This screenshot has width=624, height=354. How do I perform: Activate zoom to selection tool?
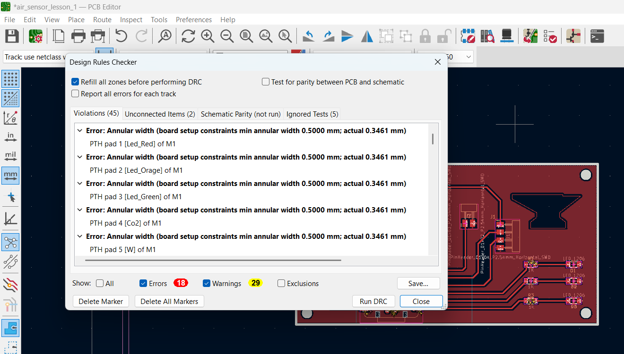pyautogui.click(x=285, y=36)
